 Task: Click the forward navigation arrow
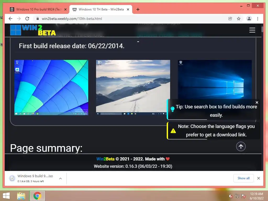19,19
